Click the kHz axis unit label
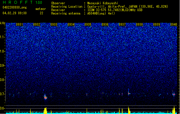 click(x=3, y=23)
